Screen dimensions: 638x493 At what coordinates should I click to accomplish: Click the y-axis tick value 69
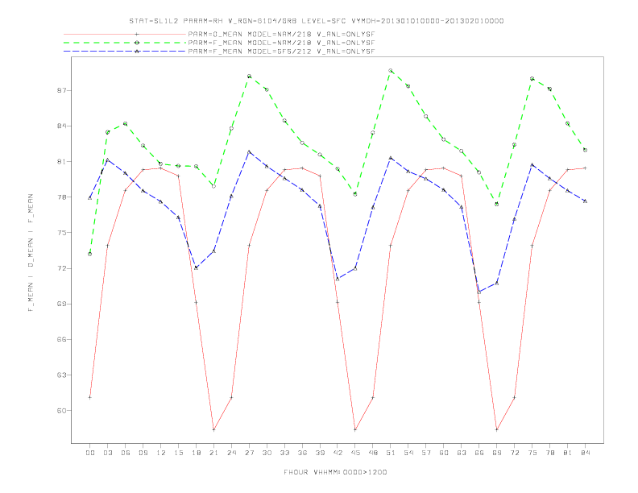pyautogui.click(x=61, y=304)
